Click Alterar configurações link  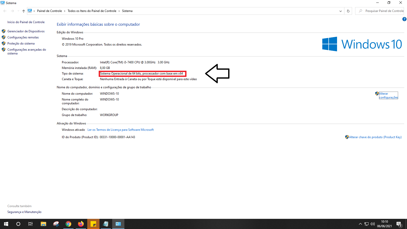point(388,95)
